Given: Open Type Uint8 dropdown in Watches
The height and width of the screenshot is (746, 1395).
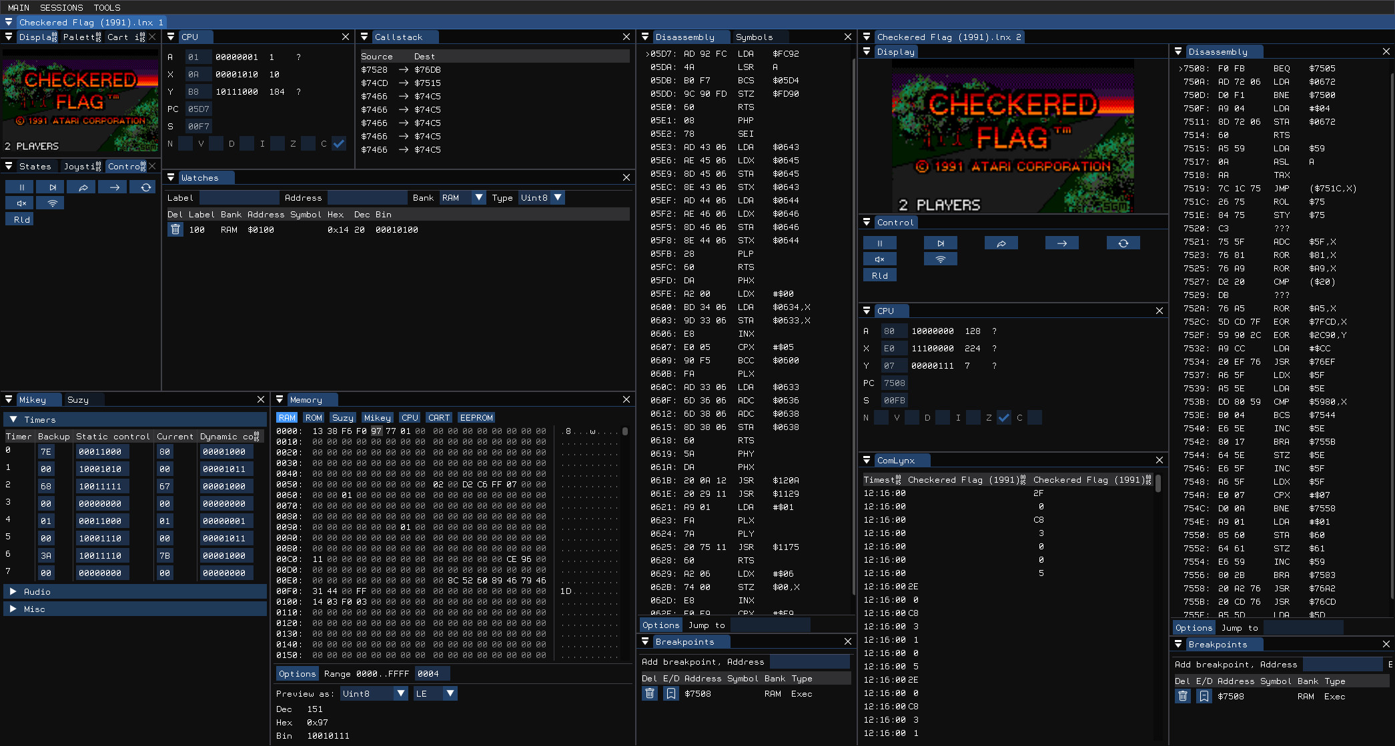Looking at the screenshot, I should pos(542,197).
